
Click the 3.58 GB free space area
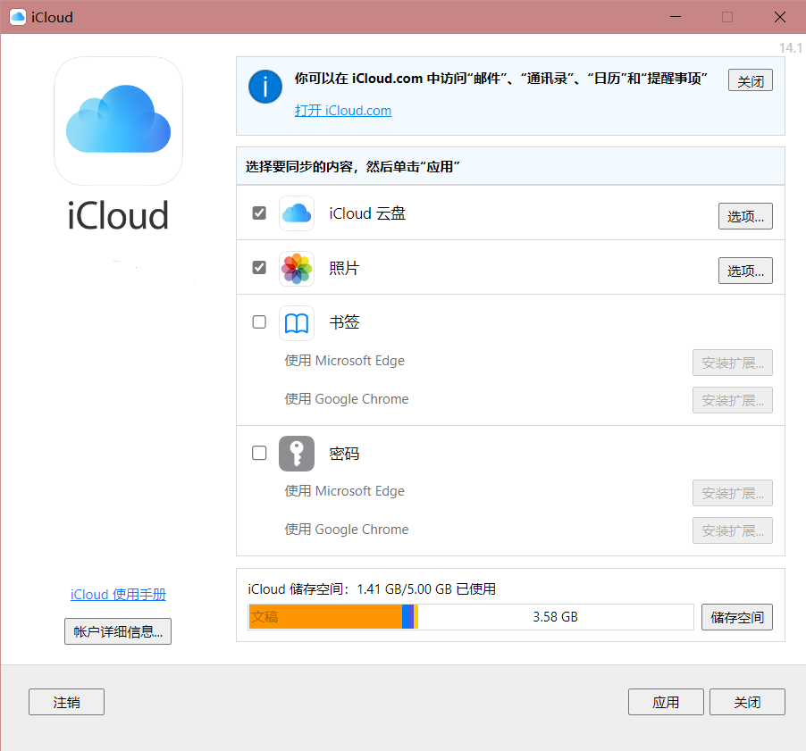555,617
